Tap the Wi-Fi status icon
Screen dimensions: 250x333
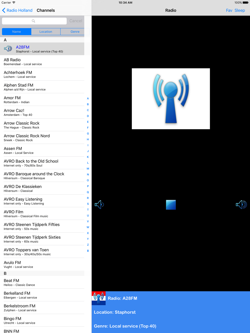[x=14, y=2]
